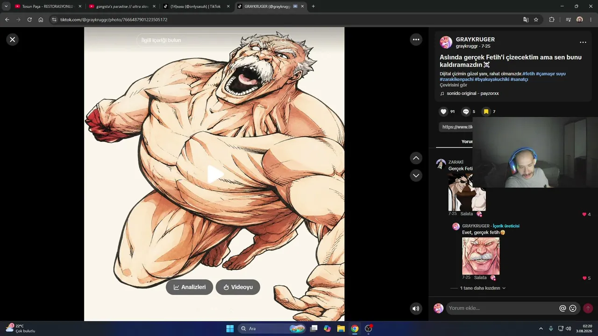Click Salata reply under ZARAKİ's comment
Viewport: 598px width, 336px height.
(467, 214)
